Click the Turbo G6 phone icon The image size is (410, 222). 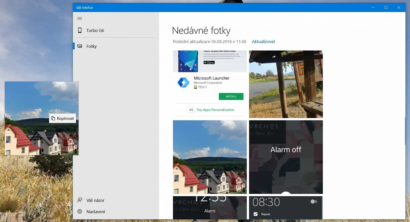pyautogui.click(x=80, y=30)
